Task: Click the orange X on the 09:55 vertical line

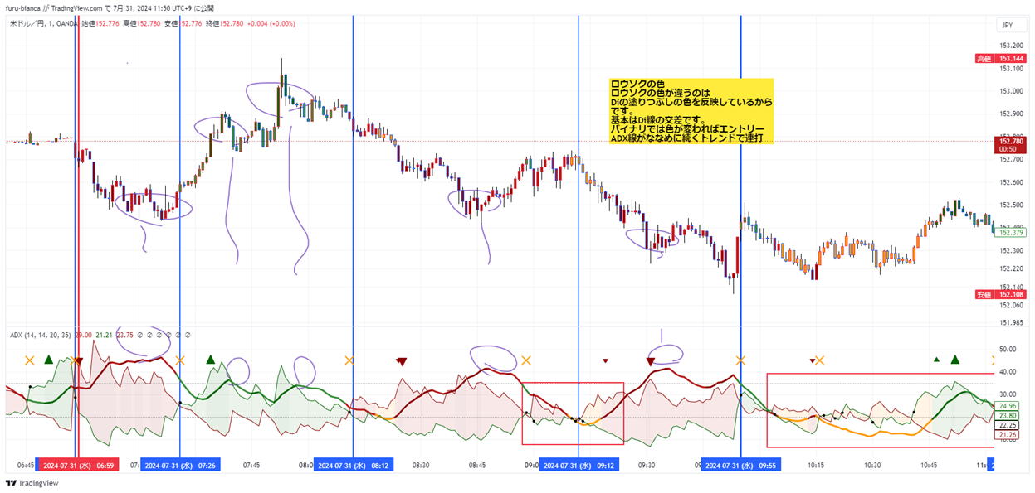Action: click(x=741, y=360)
